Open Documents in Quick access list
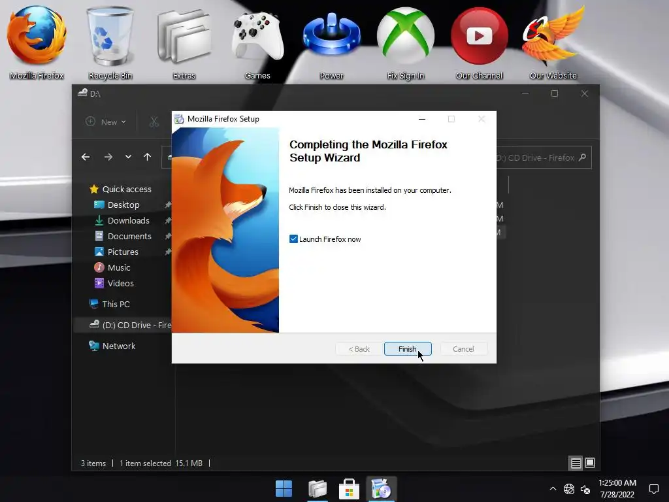The image size is (669, 502). (x=123, y=237)
